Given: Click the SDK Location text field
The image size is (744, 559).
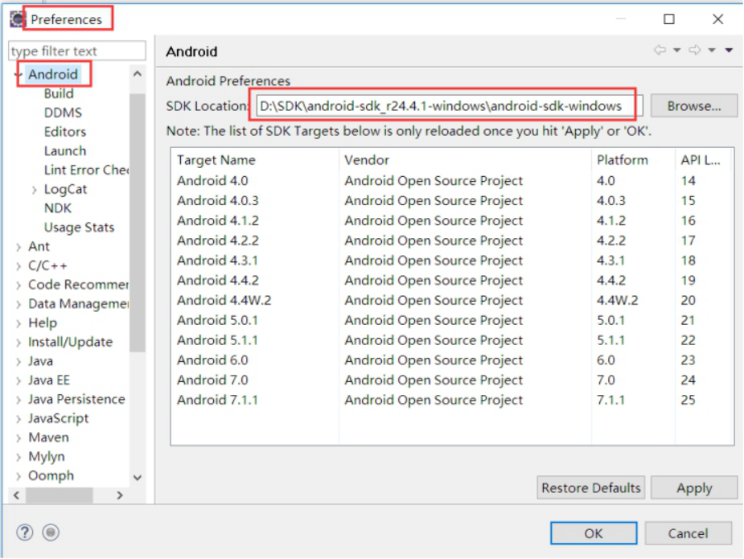Looking at the screenshot, I should point(447,105).
